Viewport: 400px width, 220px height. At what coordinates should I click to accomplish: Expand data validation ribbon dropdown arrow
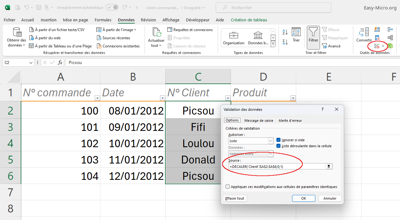pos(383,46)
